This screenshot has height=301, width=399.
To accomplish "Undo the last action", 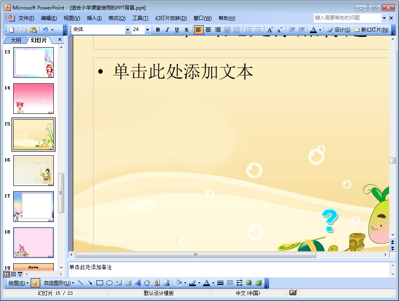I will pyautogui.click(x=46, y=30).
